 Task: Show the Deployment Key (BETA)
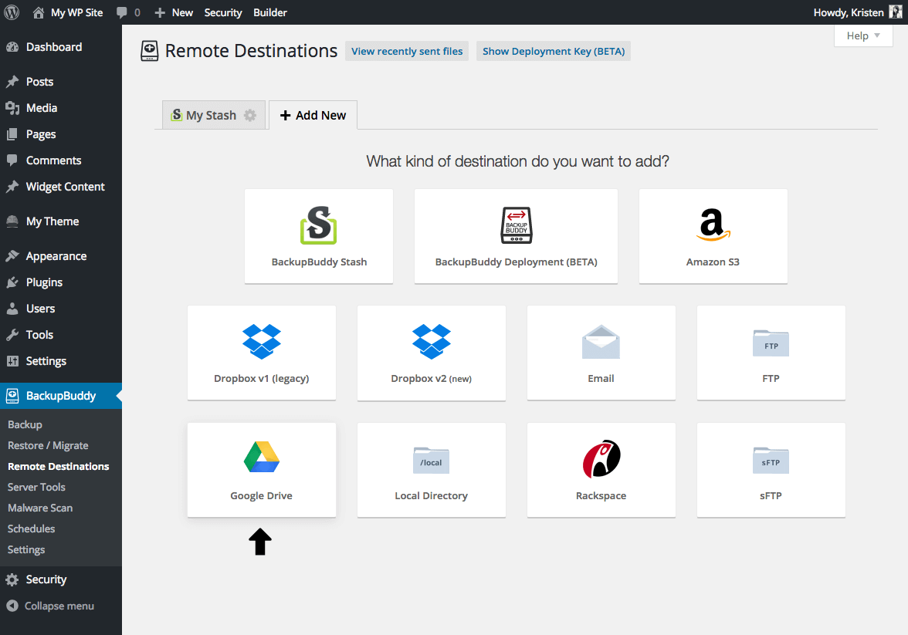click(553, 50)
